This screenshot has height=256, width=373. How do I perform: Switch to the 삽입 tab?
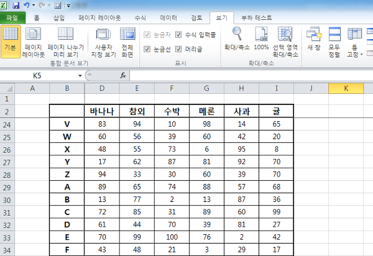(59, 18)
